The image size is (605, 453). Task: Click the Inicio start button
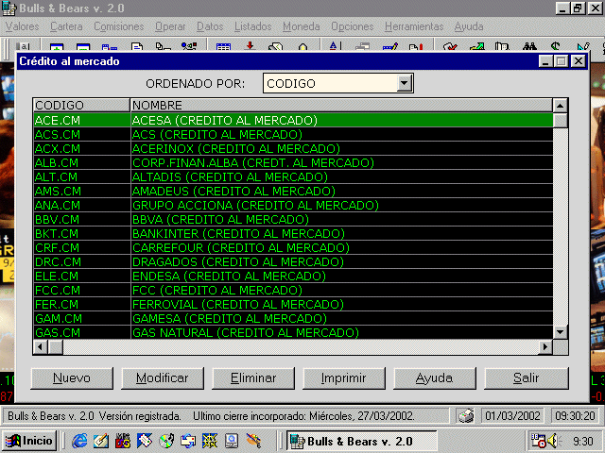tap(29, 441)
